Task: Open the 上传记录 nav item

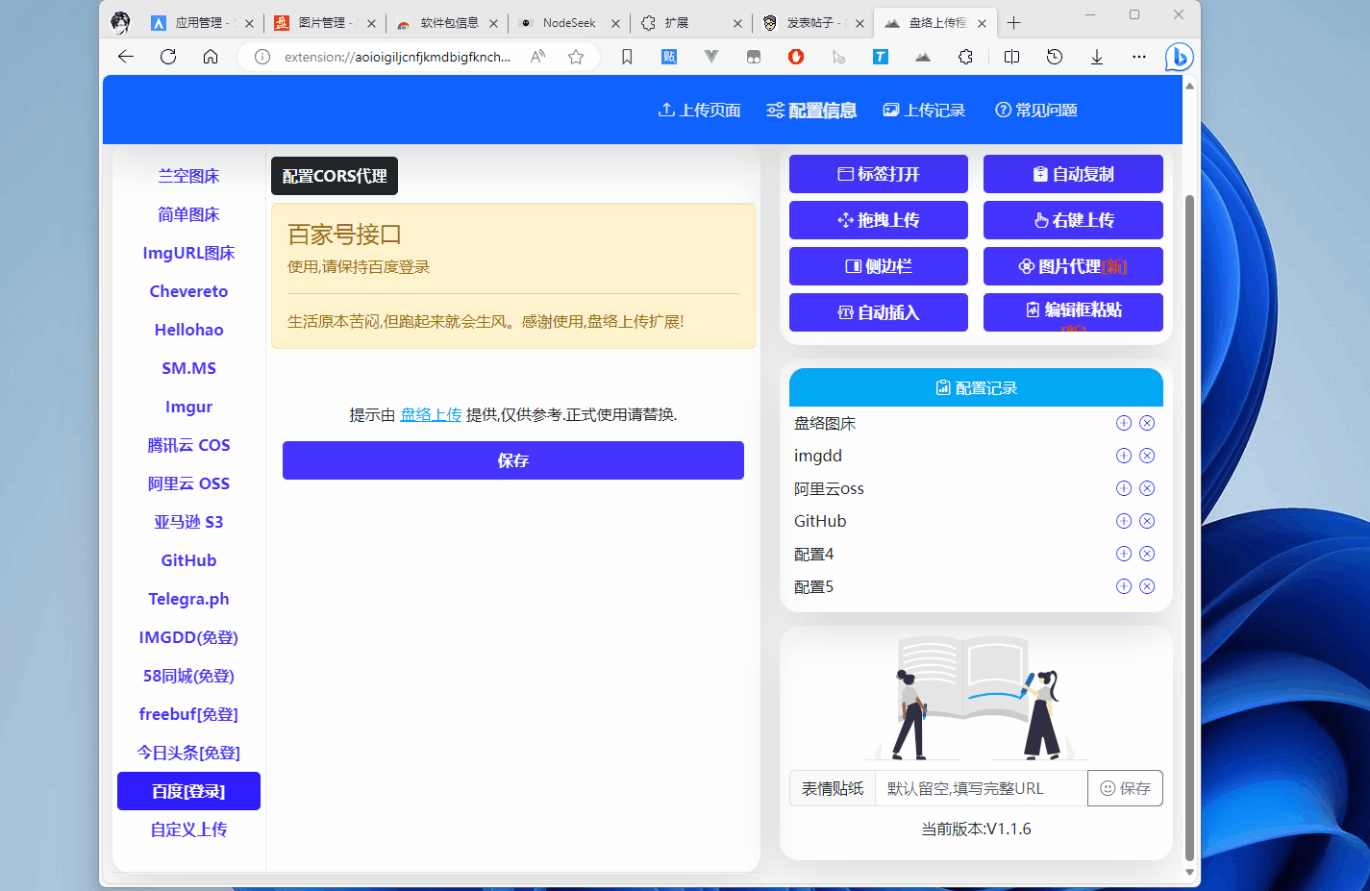Action: coord(924,111)
